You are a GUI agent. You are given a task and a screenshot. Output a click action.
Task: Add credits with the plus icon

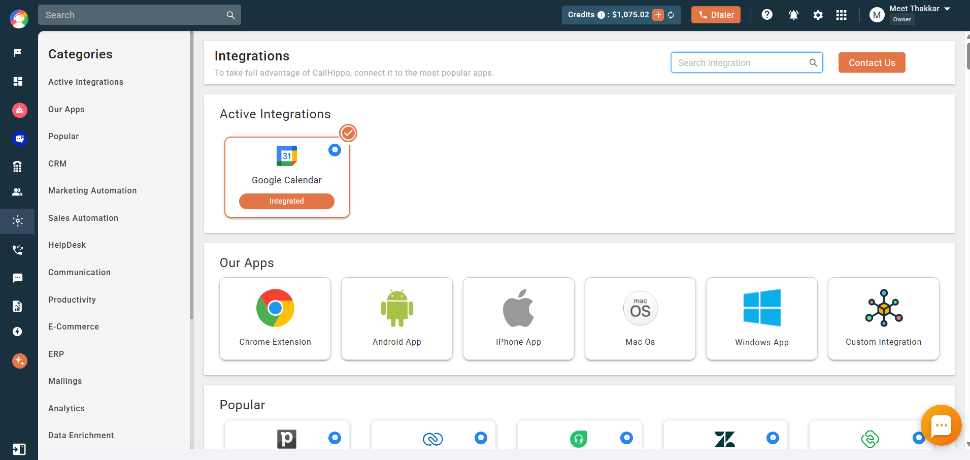click(x=658, y=15)
